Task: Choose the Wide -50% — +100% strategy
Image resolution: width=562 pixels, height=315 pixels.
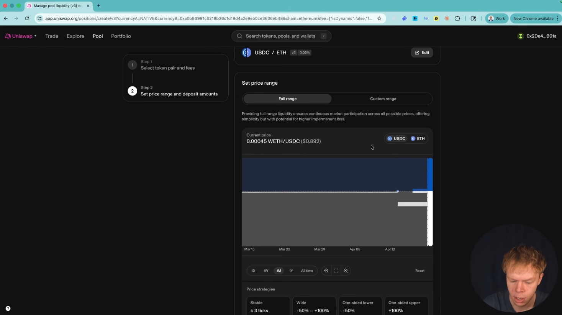Action: 314,307
